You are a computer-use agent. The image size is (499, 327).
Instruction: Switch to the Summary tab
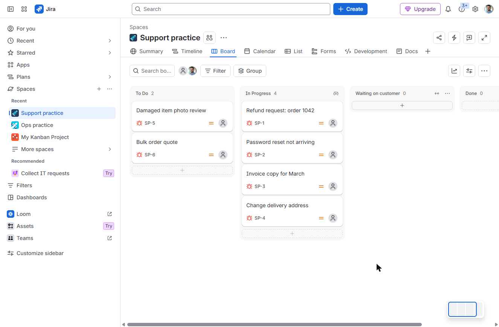pyautogui.click(x=146, y=51)
